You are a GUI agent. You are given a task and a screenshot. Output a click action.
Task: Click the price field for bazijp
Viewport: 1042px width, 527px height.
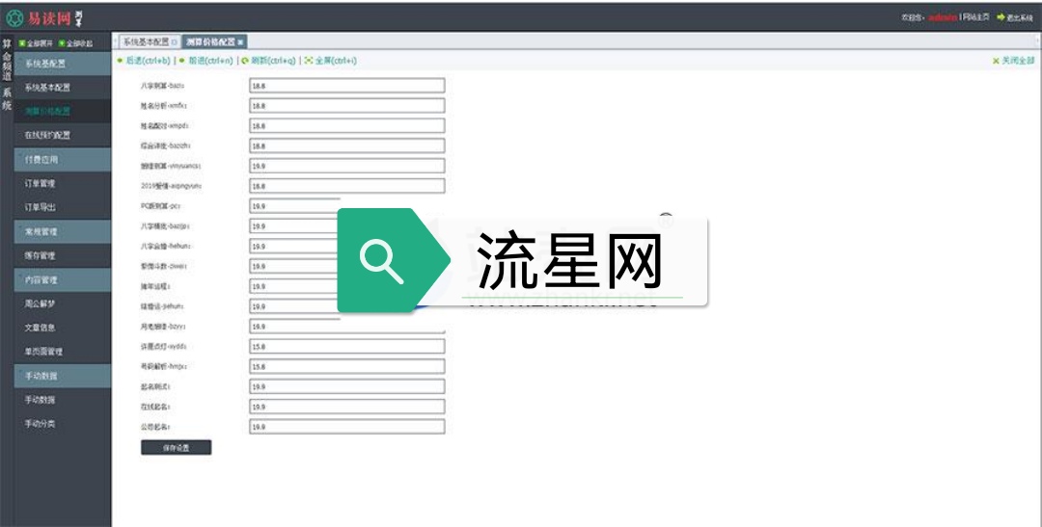click(293, 225)
